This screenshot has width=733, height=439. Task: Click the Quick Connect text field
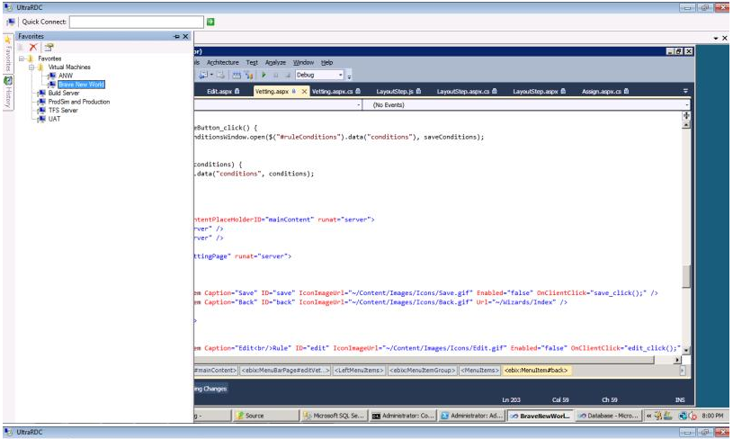(x=137, y=22)
